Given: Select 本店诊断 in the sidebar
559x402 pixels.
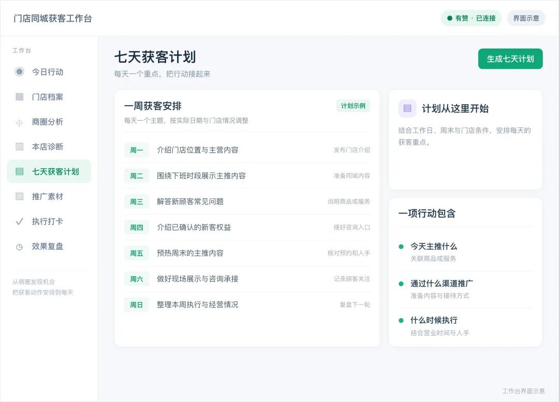Looking at the screenshot, I should point(49,147).
